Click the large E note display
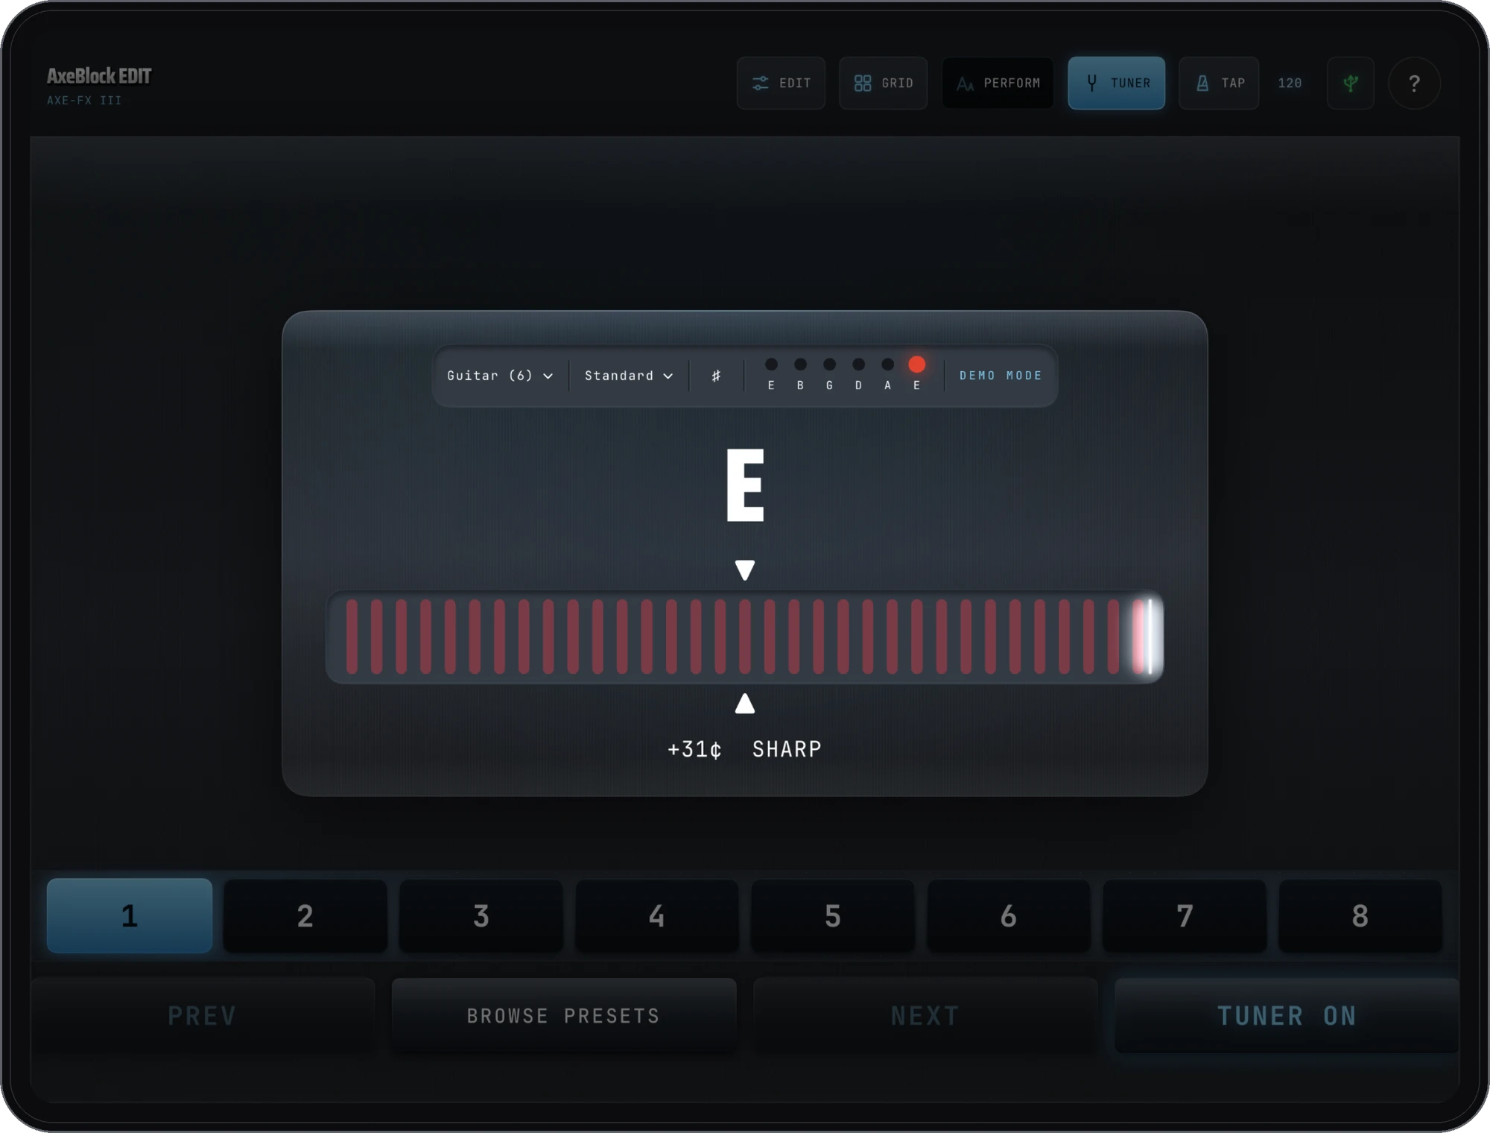The width and height of the screenshot is (1490, 1133). point(745,485)
